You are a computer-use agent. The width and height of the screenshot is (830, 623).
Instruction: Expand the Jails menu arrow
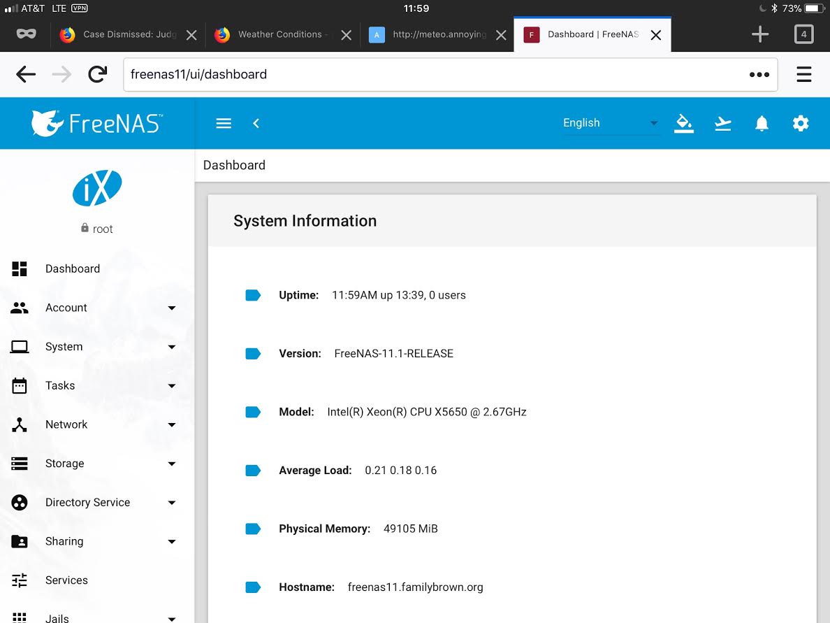coord(171,619)
